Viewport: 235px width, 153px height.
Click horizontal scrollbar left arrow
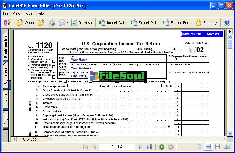coord(50,139)
